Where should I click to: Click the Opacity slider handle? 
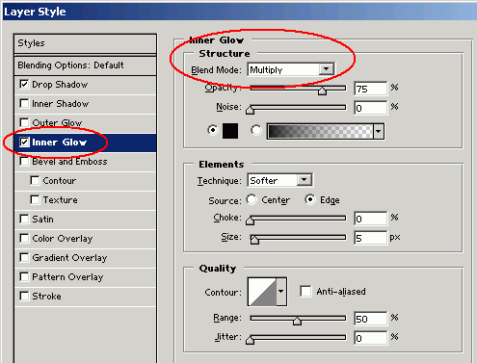coord(322,91)
